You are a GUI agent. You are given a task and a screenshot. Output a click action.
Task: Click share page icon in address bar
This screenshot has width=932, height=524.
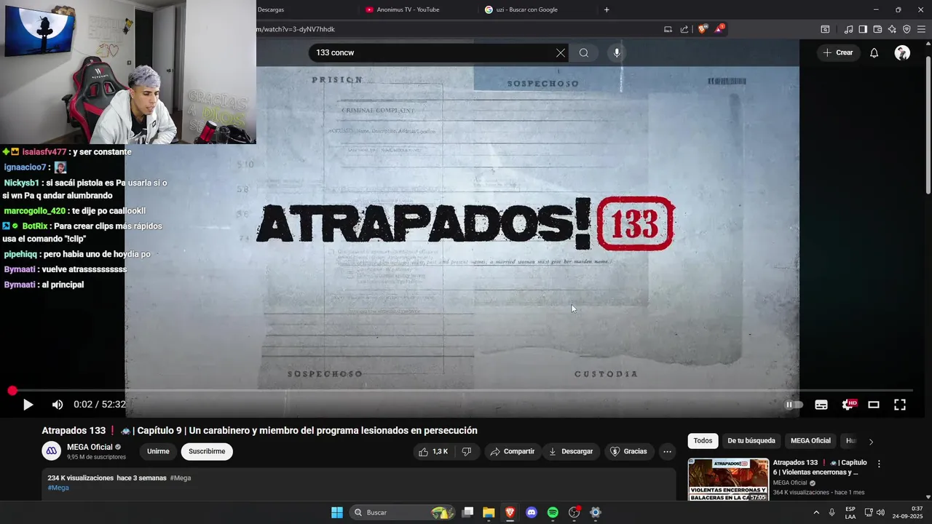tap(684, 29)
